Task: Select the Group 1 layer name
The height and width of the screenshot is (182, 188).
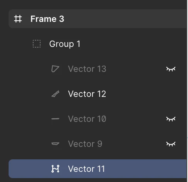Action: (x=65, y=44)
